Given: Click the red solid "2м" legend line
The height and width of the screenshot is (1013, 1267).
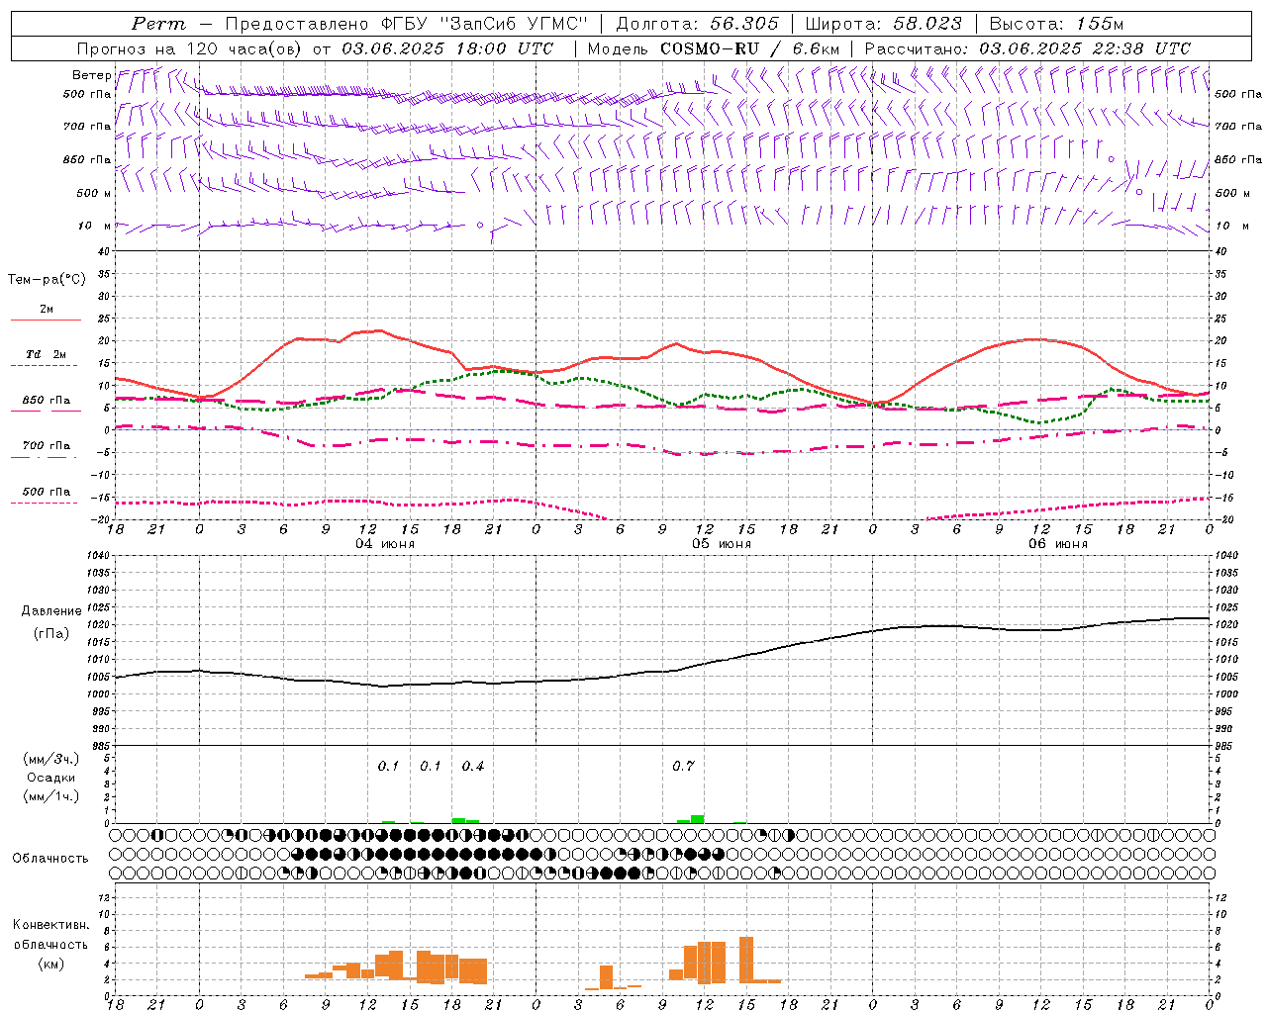Looking at the screenshot, I should point(46,320).
